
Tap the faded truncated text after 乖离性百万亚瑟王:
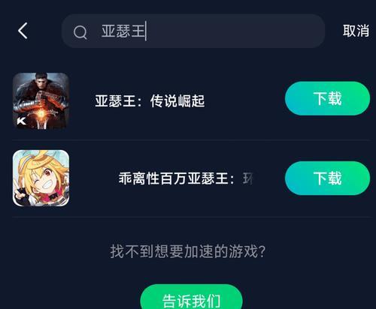247,178
